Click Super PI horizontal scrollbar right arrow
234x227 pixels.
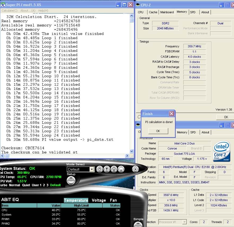(127, 156)
